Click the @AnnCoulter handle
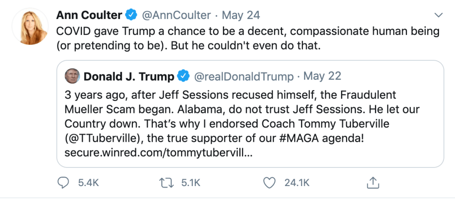Image resolution: width=455 pixels, height=202 pixels. coord(176,16)
